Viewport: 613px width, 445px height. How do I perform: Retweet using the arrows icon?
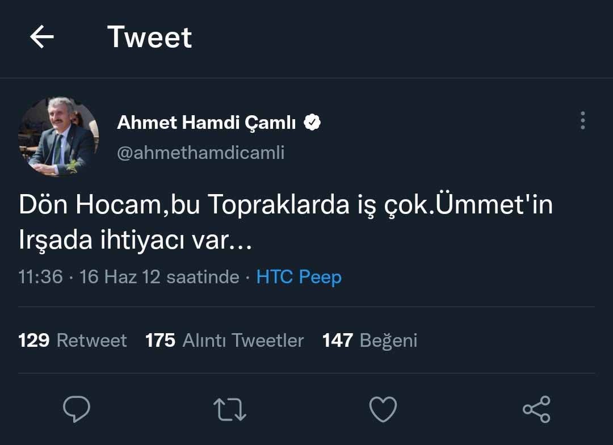(229, 409)
